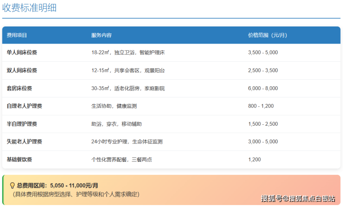The height and width of the screenshot is (206, 343).
Task: Click the 自理老人护理费 row label
Action: (x=25, y=106)
